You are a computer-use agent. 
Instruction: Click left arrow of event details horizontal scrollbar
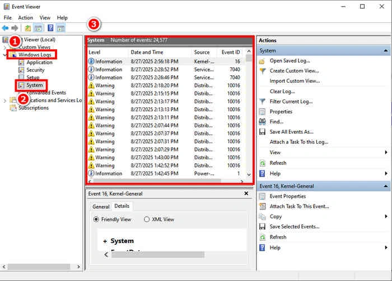coord(106,255)
